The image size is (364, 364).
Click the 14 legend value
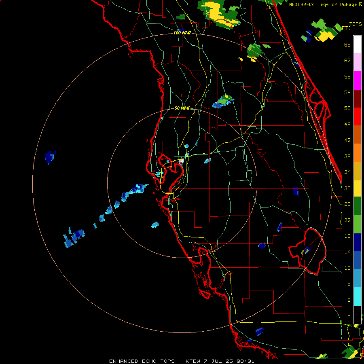(x=347, y=252)
